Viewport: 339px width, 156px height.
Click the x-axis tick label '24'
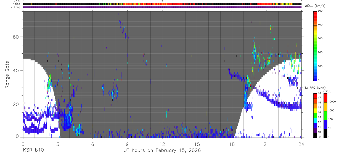coord(301,144)
